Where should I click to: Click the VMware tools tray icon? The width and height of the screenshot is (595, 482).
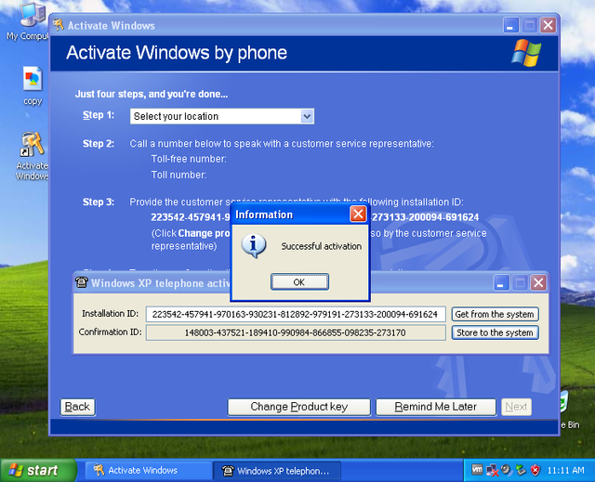coord(477,470)
